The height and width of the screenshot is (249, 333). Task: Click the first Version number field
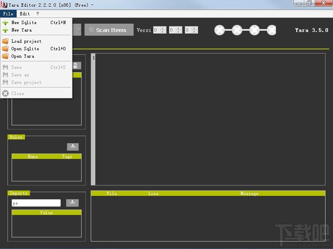157,30
